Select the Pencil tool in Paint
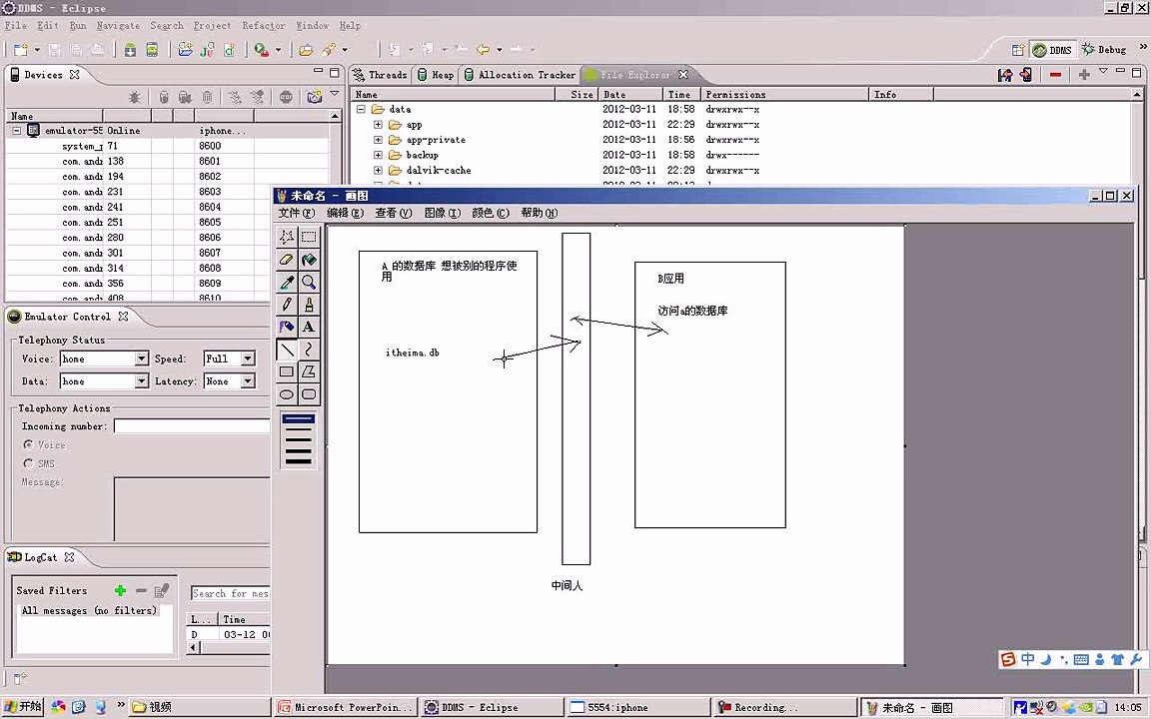 click(x=287, y=304)
